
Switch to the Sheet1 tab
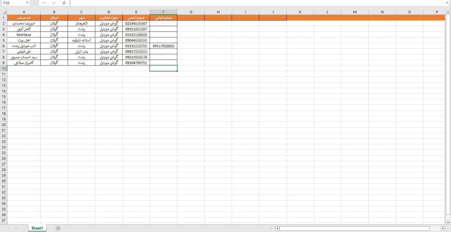(37, 228)
